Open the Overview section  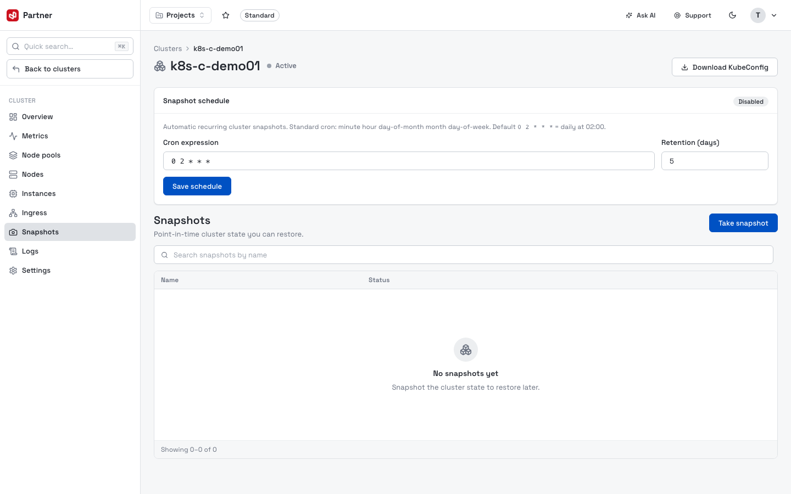pyautogui.click(x=70, y=117)
